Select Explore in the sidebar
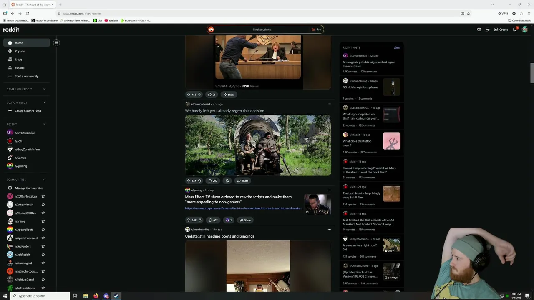 coord(27,68)
